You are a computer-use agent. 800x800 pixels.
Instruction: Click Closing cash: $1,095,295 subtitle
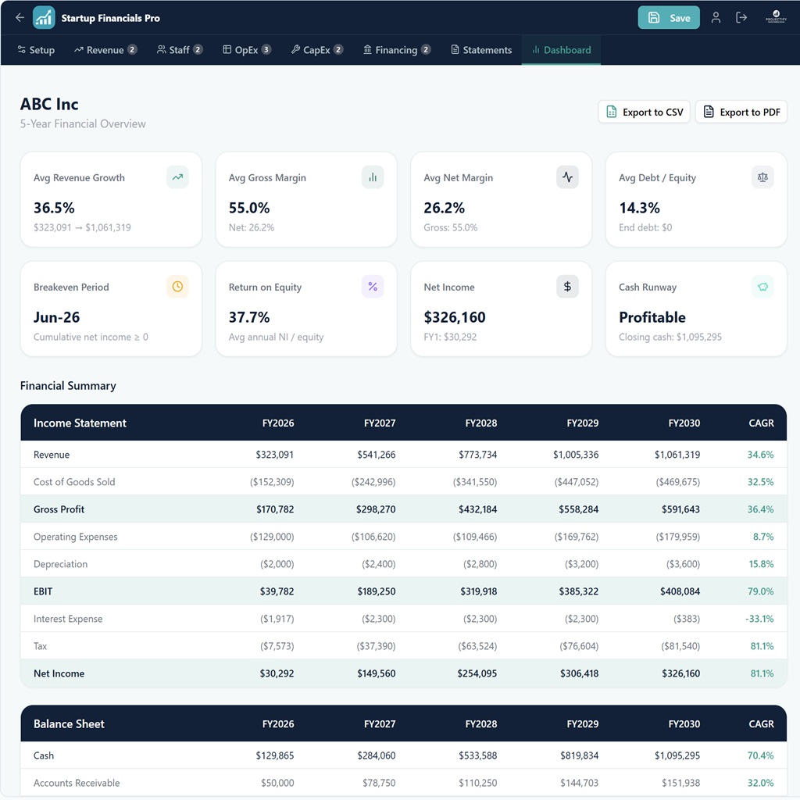[x=670, y=337]
